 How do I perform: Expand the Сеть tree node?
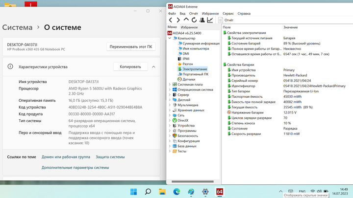click(x=170, y=115)
